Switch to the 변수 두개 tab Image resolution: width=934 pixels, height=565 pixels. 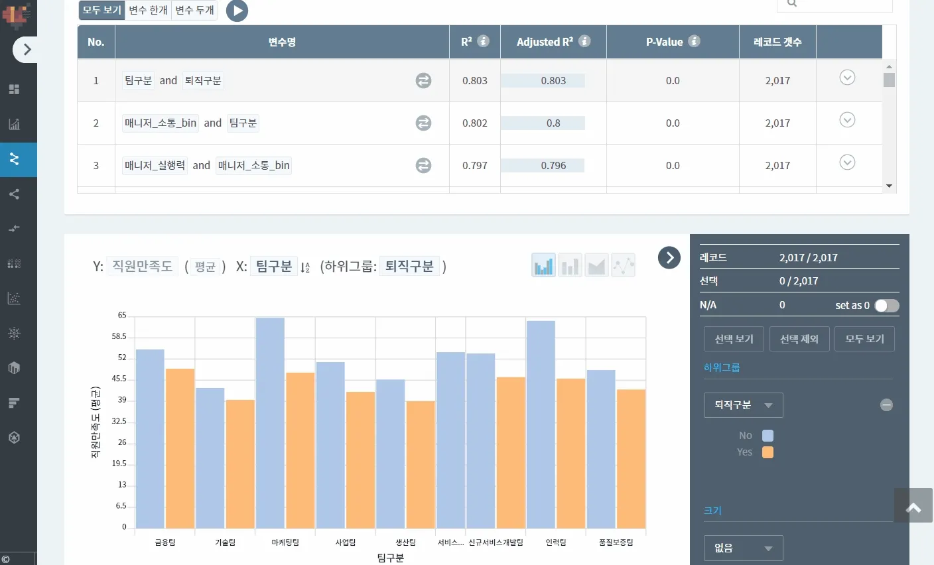(194, 10)
